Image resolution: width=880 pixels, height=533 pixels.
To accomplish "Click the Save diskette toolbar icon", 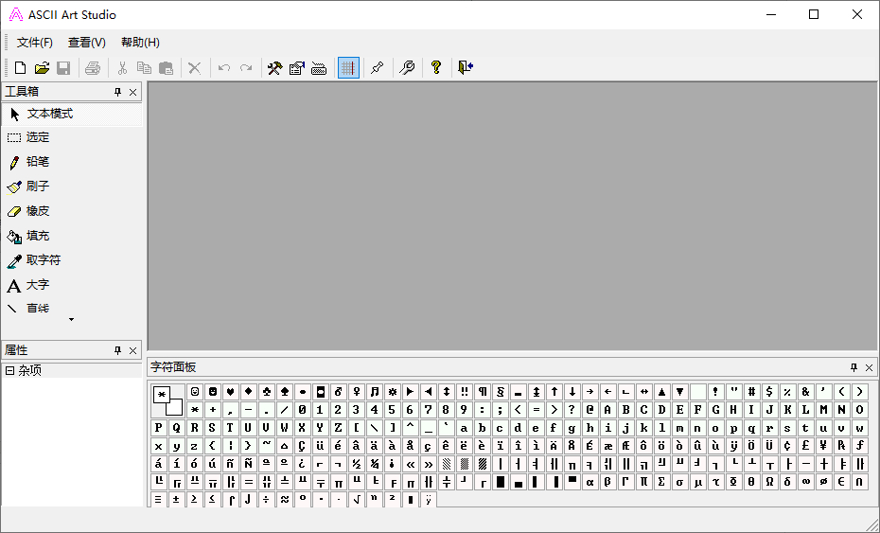I will (63, 68).
